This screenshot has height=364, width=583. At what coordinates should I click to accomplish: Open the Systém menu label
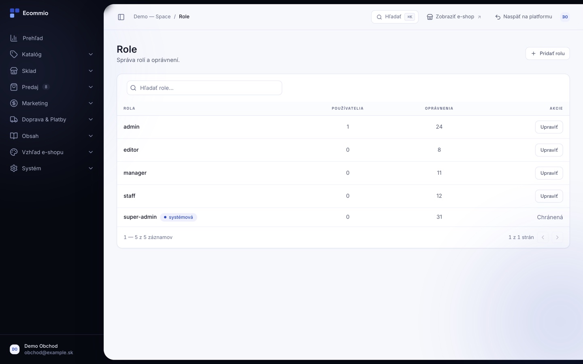tap(32, 168)
